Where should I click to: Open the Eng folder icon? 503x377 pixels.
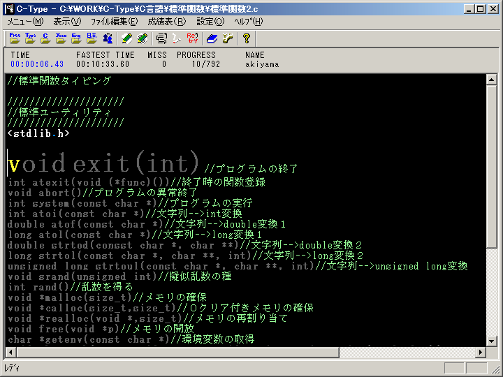[76, 38]
